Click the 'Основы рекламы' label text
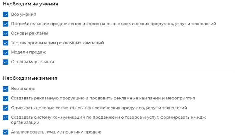This screenshot has height=136, width=235. click(29, 33)
